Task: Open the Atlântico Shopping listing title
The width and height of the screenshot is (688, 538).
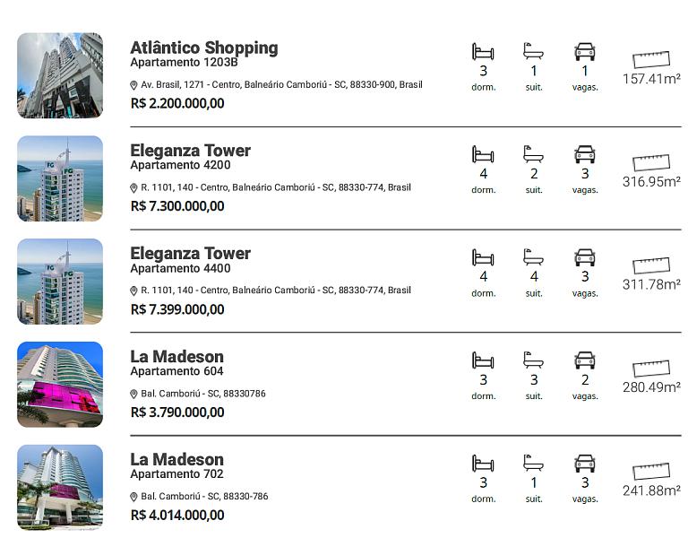Action: pos(204,48)
